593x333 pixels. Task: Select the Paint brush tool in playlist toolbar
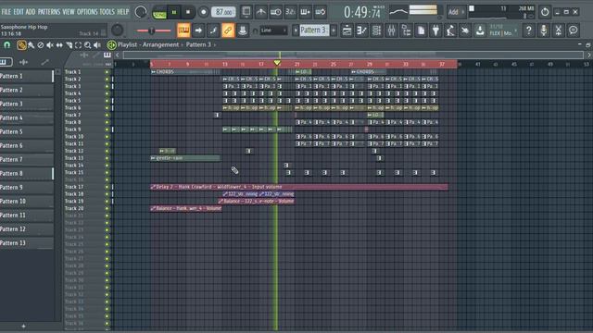(x=32, y=45)
